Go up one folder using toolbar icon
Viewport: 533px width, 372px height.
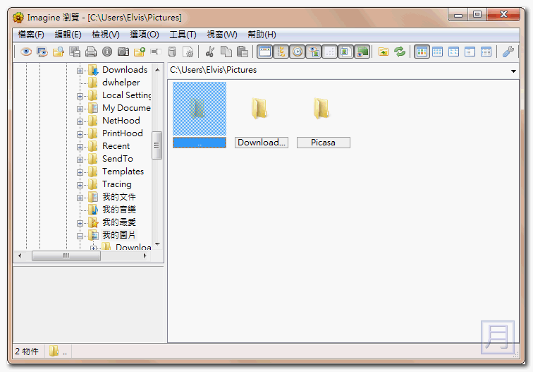click(x=384, y=52)
